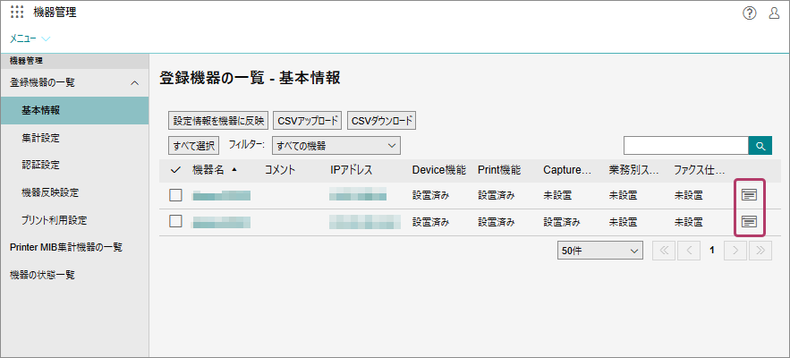Toggle sort arrow beside 機器名
This screenshot has height=358, width=790.
tap(234, 170)
